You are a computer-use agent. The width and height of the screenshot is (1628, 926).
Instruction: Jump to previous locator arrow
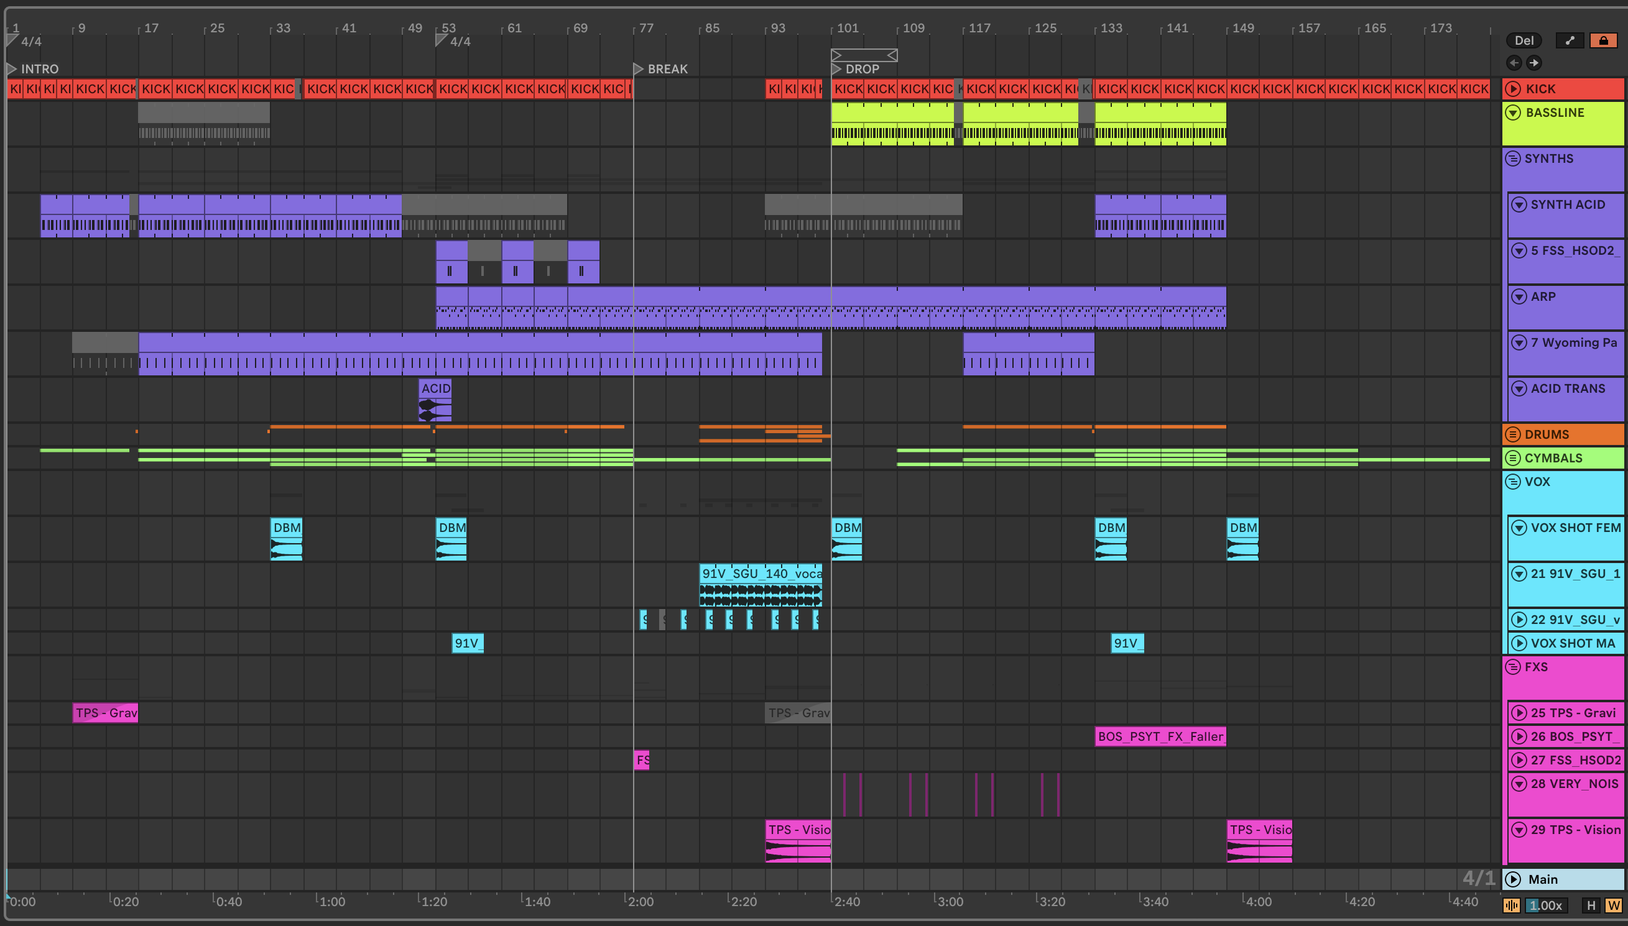click(1514, 62)
